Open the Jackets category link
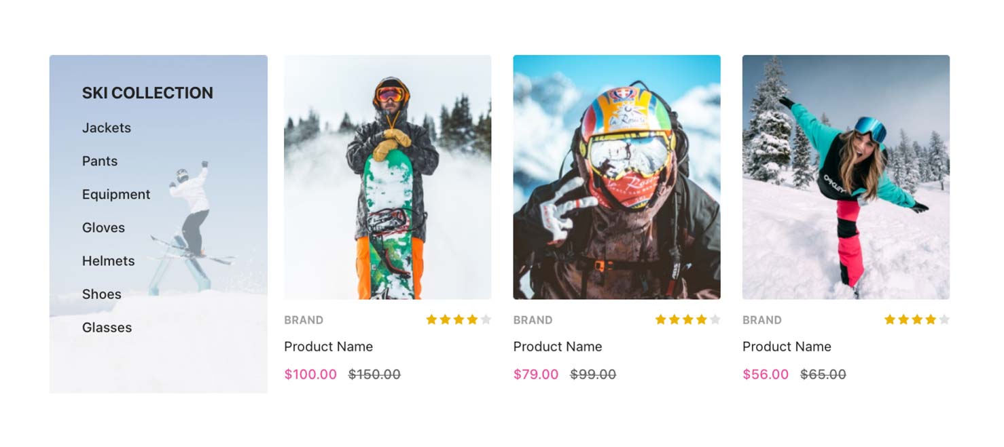Screen dimensions: 1004x447 (107, 128)
